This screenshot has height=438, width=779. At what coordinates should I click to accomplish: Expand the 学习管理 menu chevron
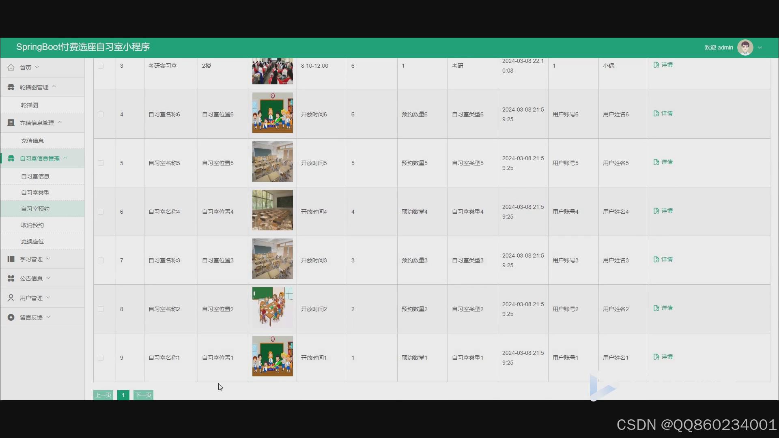(x=48, y=259)
